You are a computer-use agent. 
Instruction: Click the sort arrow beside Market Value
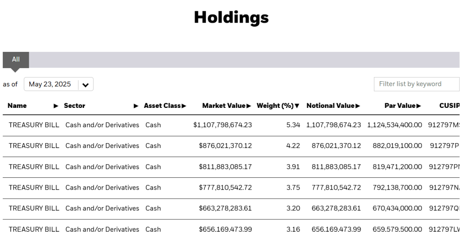click(249, 106)
